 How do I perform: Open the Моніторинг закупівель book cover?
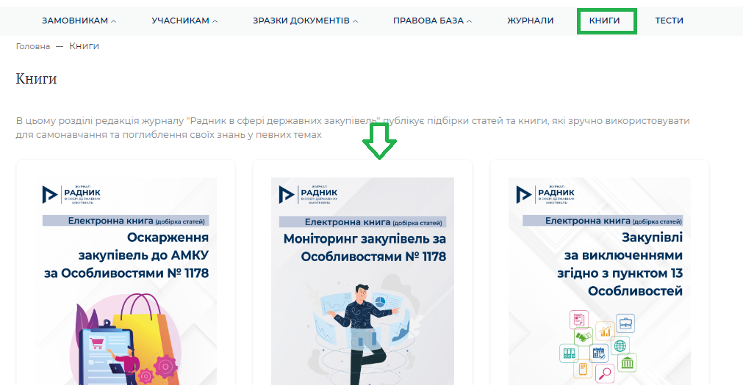click(362, 282)
